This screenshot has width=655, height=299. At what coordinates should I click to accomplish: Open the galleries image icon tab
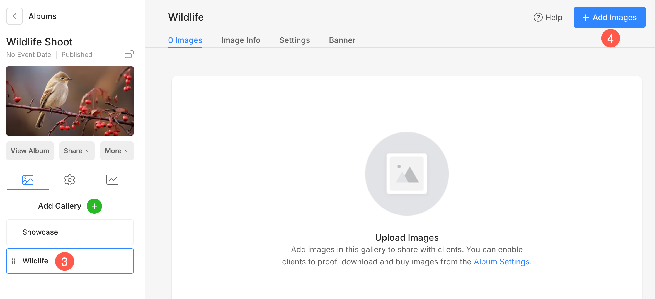[28, 180]
